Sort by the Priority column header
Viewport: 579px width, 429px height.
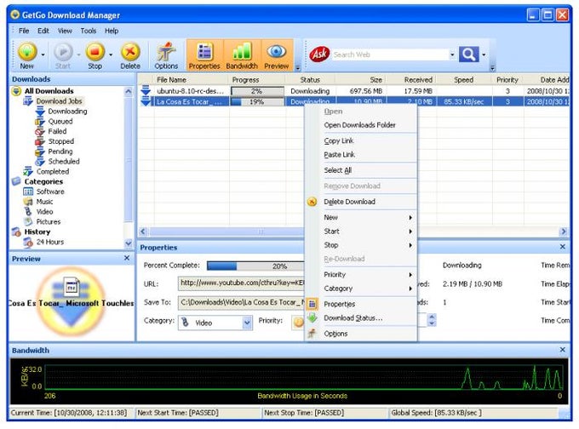(x=507, y=80)
